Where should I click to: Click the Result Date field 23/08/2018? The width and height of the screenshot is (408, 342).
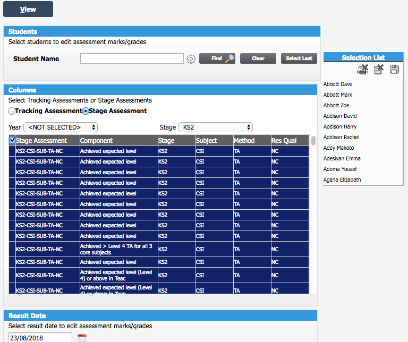click(40, 338)
